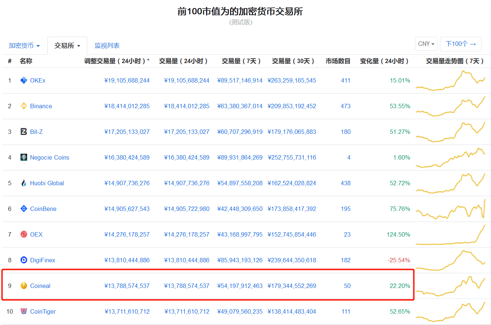Click DigiFinex 7-day volume sparkline chart
The width and height of the screenshot is (491, 325).
coord(451,260)
